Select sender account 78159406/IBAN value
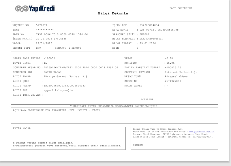This screenshot has height=166, width=231. point(81,67)
